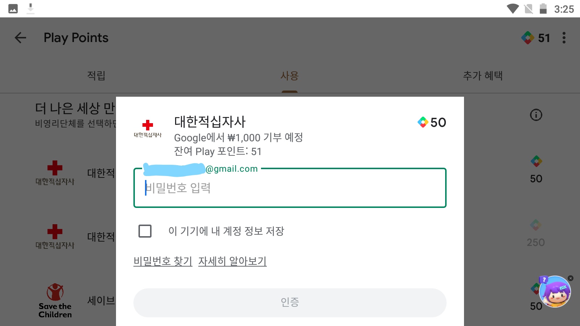Open the three-dot overflow menu
The height and width of the screenshot is (326, 580).
pyautogui.click(x=564, y=38)
